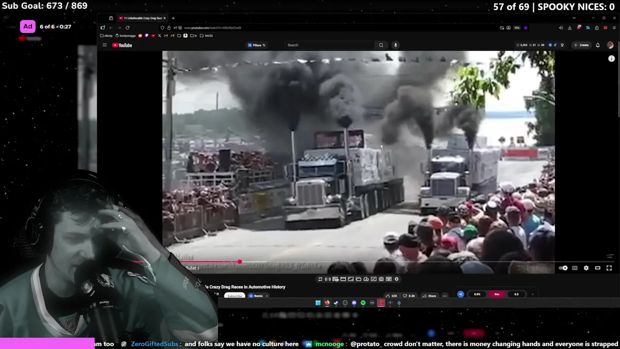This screenshot has width=620, height=349.
Task: Click the 90% zoom level indicator
Action: [x=517, y=28]
